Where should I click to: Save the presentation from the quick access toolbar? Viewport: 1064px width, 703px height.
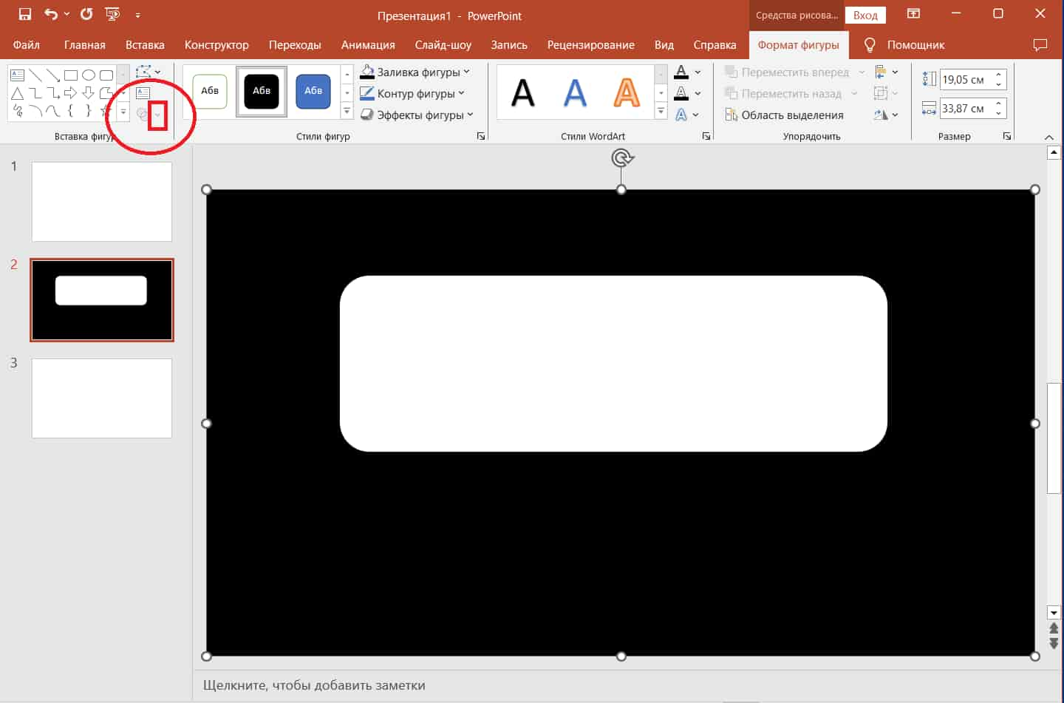25,14
